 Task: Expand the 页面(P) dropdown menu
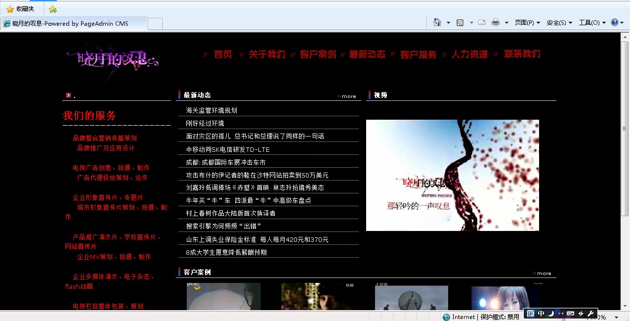pos(527,22)
